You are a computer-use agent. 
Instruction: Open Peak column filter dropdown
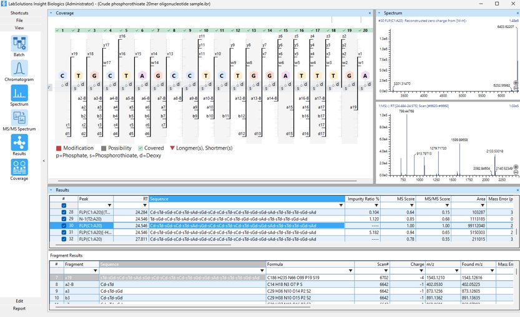pos(109,206)
